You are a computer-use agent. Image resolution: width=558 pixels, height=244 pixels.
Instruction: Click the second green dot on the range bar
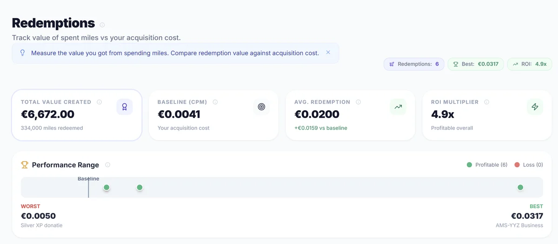point(139,188)
